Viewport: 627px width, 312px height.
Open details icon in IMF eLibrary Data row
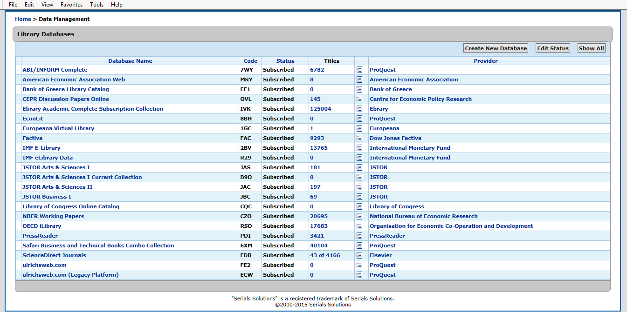(x=359, y=158)
